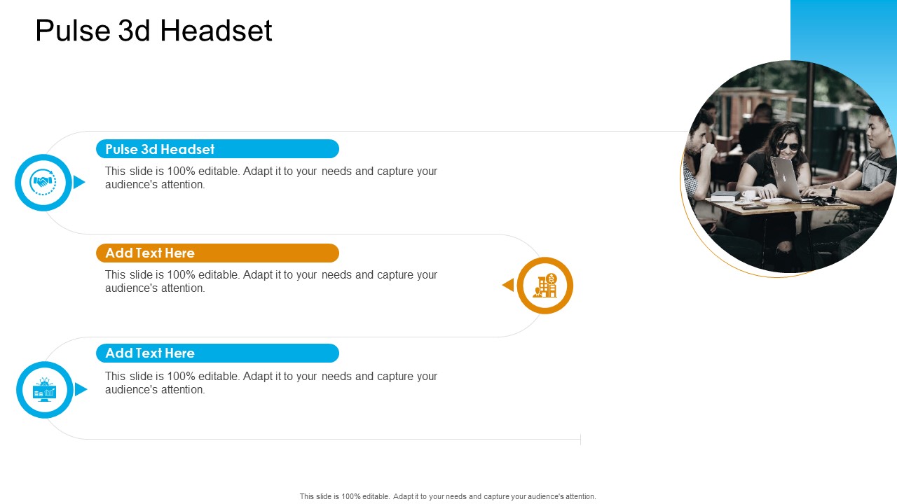Select description text under blue Add Text Here
This screenshot has width=897, height=504.
tap(271, 383)
